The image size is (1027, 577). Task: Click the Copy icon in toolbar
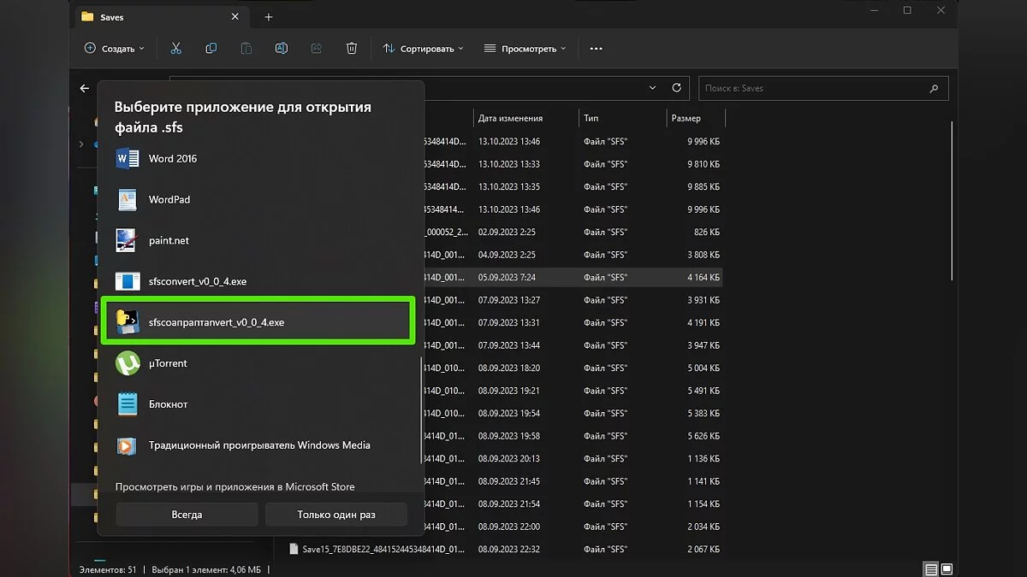pyautogui.click(x=211, y=49)
